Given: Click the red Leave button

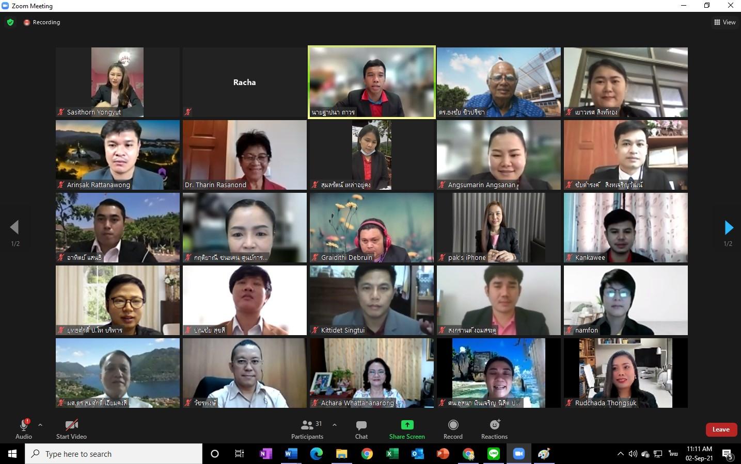Looking at the screenshot, I should click(x=721, y=429).
